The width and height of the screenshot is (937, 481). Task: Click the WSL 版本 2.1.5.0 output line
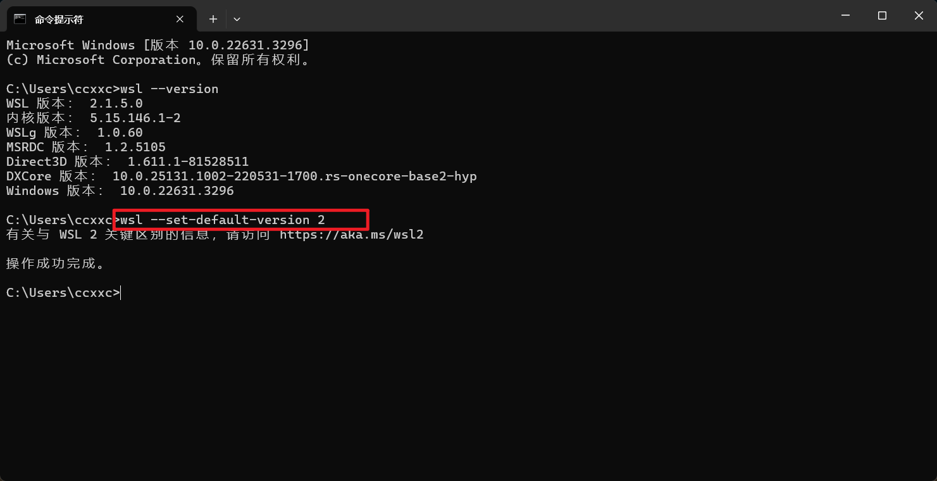click(75, 104)
